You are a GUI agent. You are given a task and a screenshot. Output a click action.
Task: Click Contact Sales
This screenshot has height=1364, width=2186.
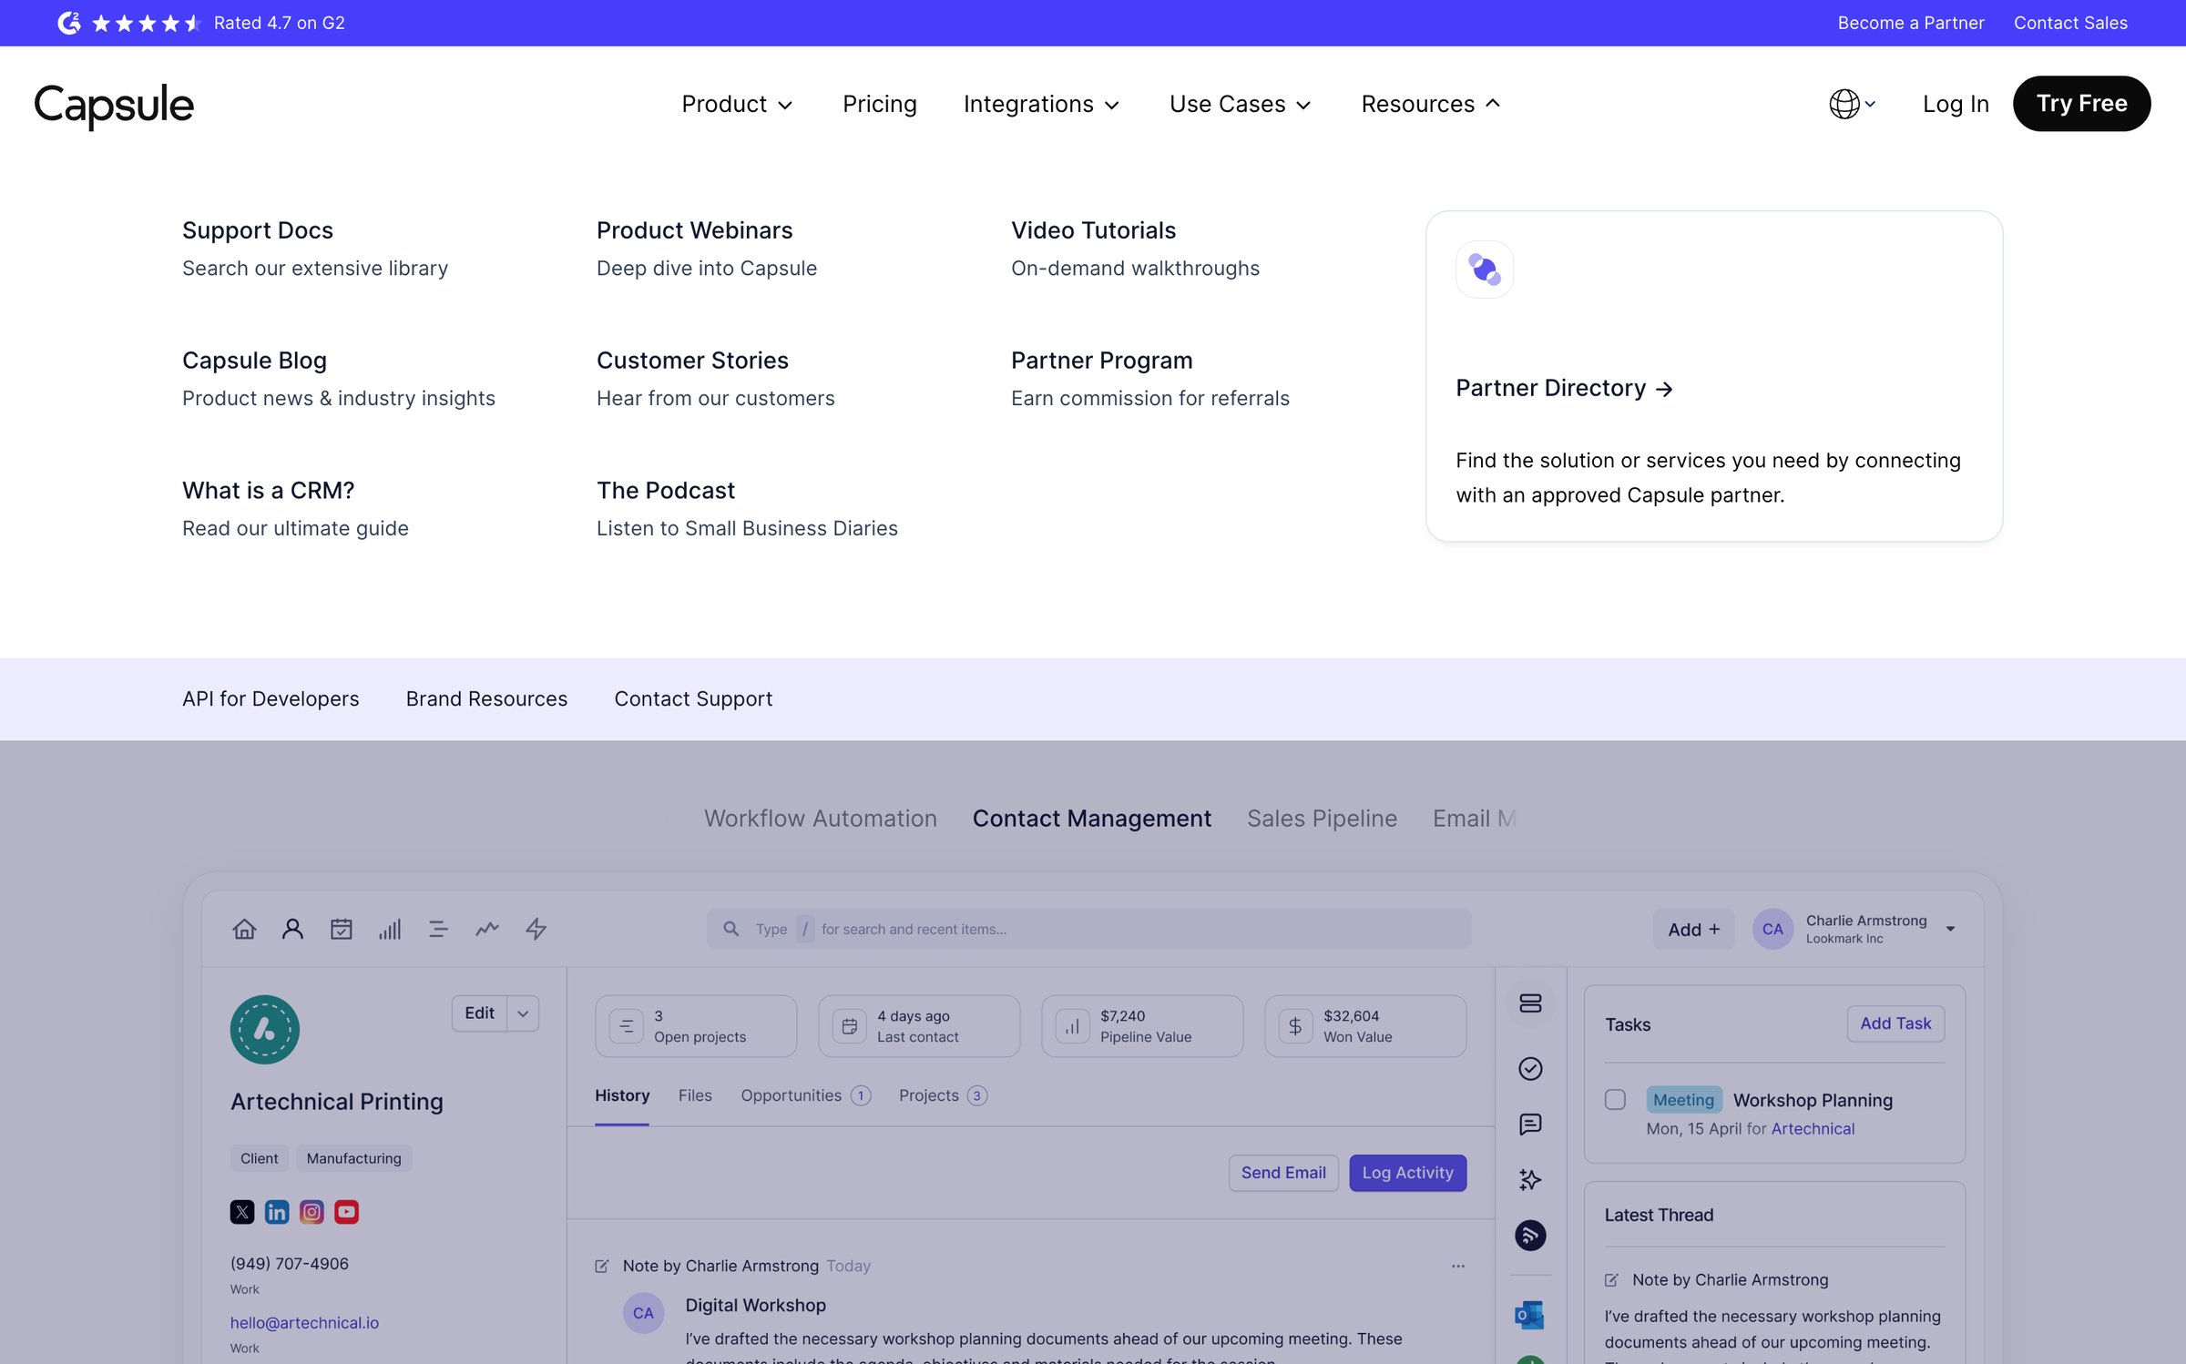click(x=2070, y=23)
